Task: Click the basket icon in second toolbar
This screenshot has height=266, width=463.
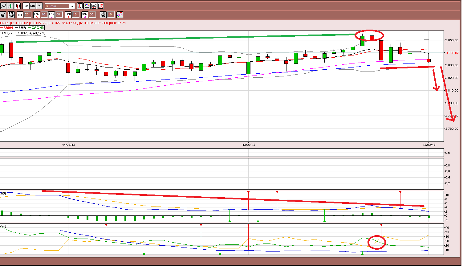Action: pyautogui.click(x=3, y=14)
